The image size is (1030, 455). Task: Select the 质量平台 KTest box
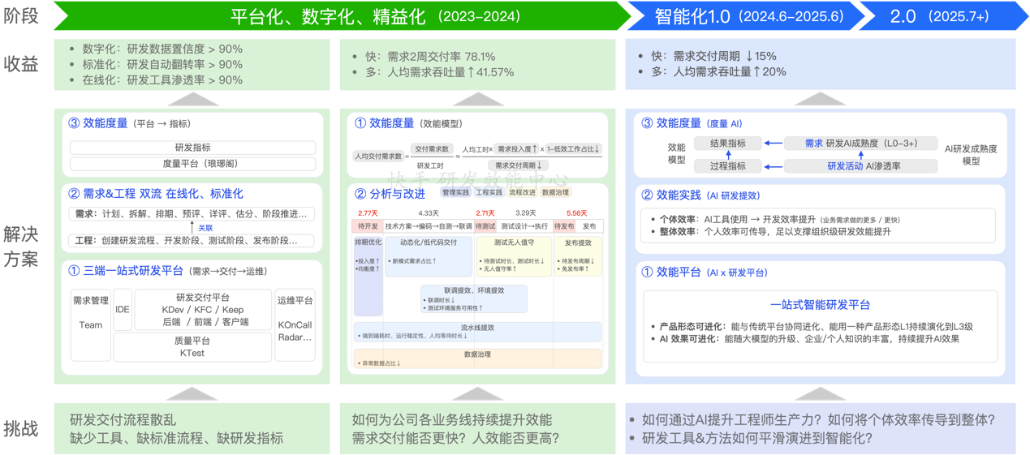click(192, 347)
